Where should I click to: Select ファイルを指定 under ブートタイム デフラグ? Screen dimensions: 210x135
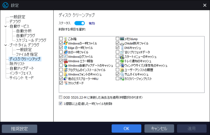pos(27,54)
